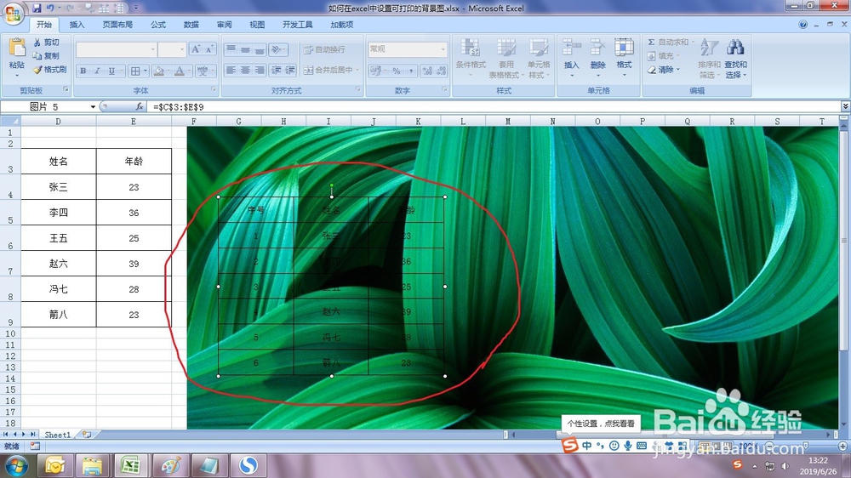Decrease decimal places

point(441,71)
